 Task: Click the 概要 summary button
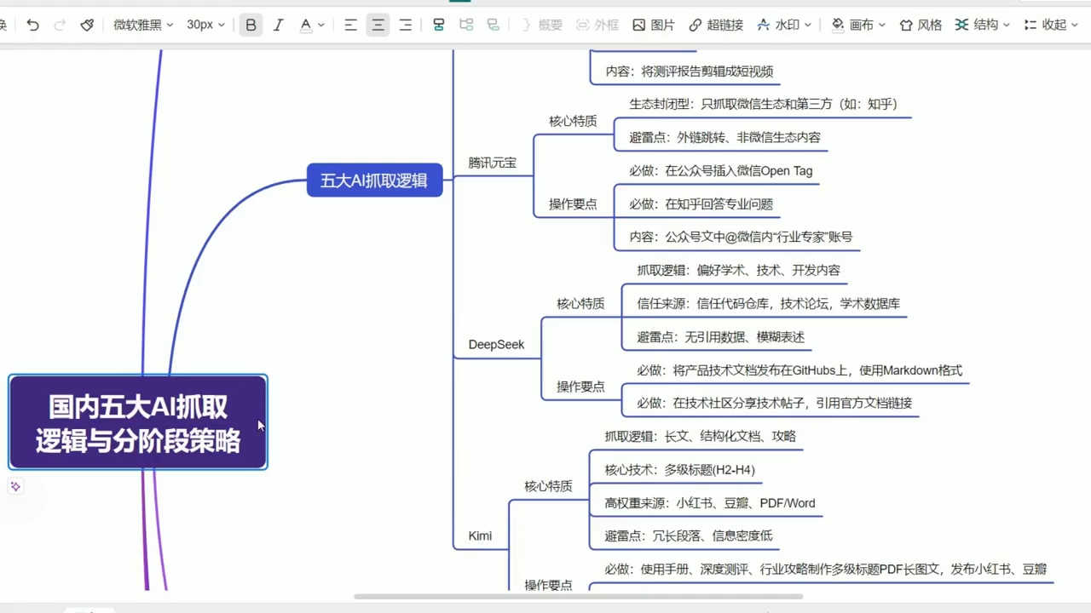[x=541, y=25]
